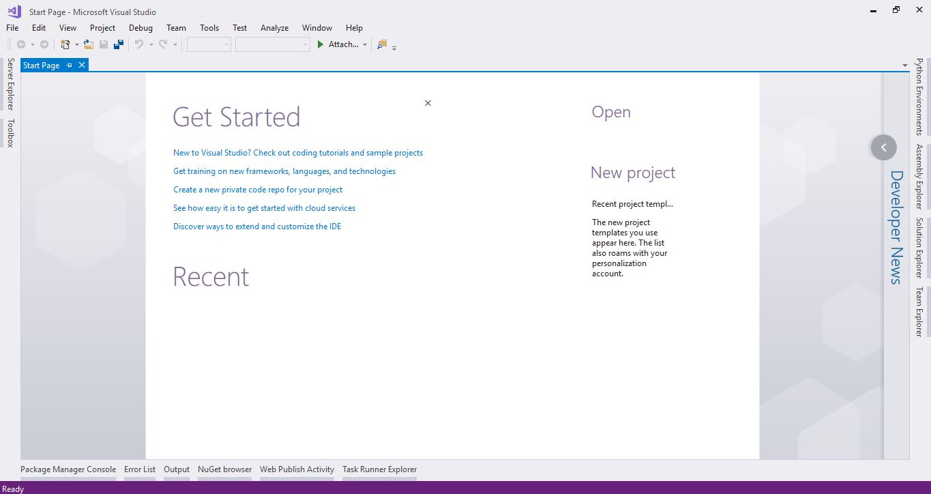Open the Window menu
The image size is (931, 494).
pyautogui.click(x=317, y=28)
